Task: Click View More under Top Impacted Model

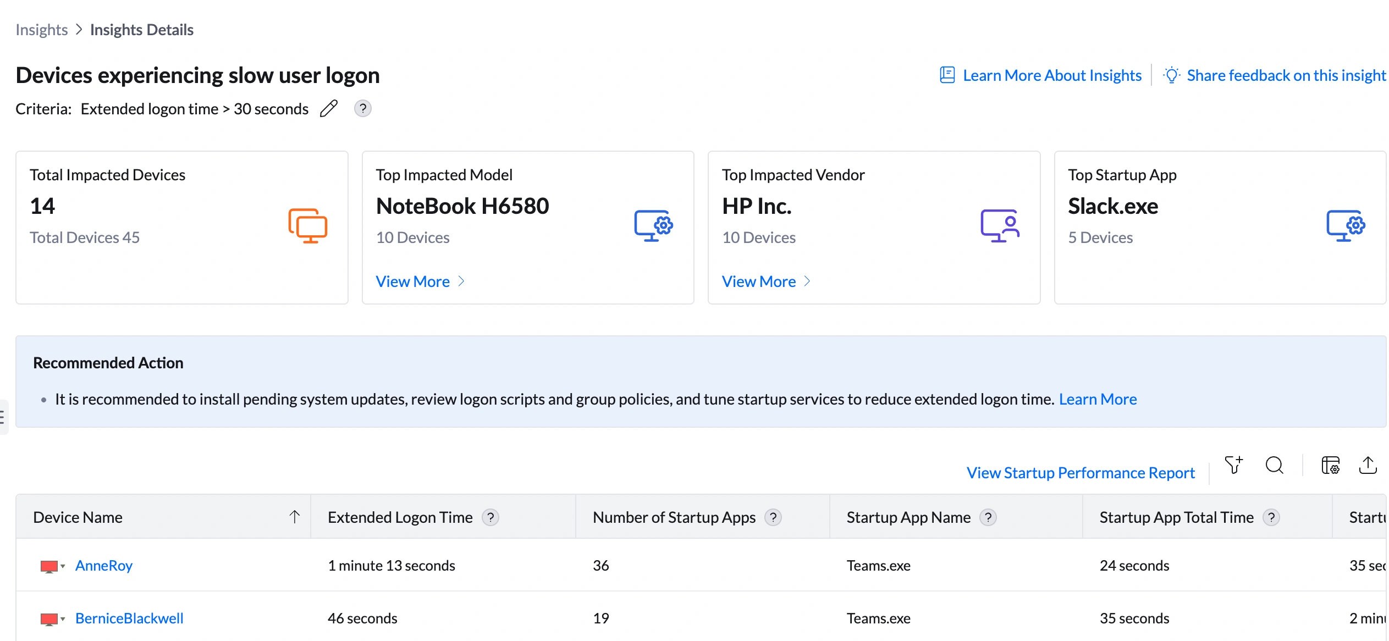Action: tap(420, 281)
